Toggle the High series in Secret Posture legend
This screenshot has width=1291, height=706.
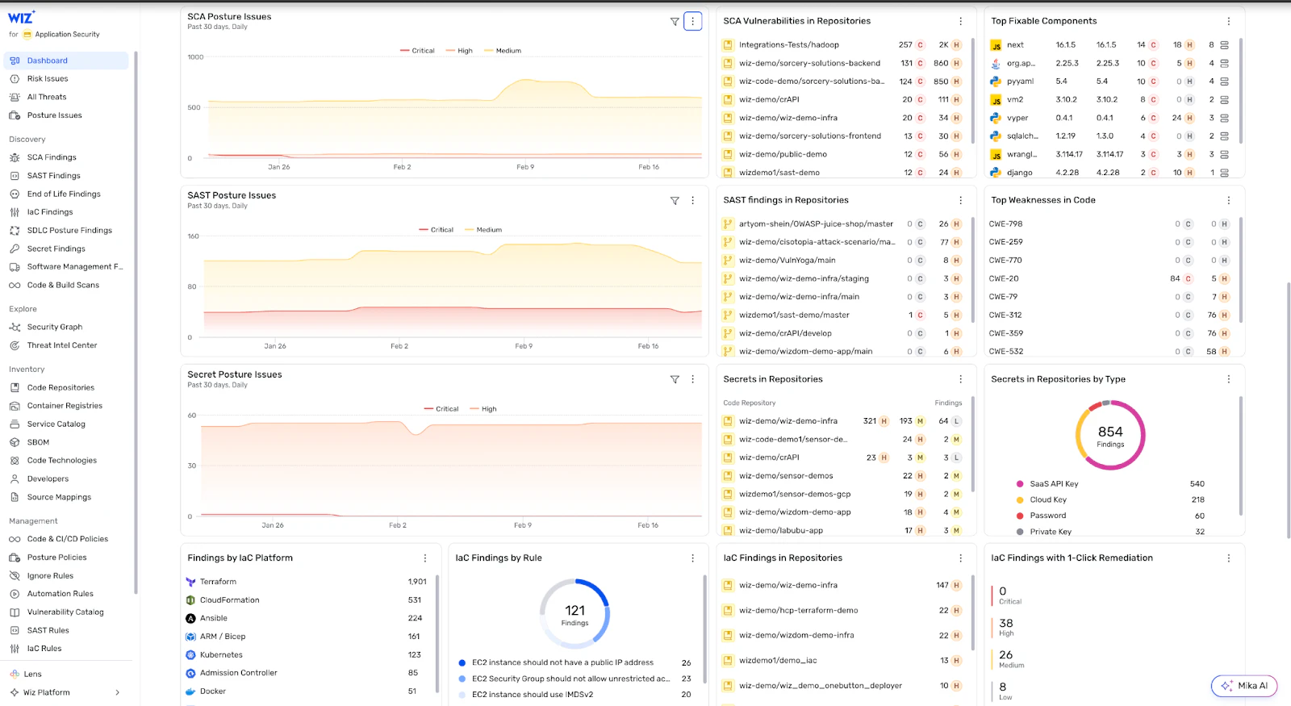pos(483,409)
